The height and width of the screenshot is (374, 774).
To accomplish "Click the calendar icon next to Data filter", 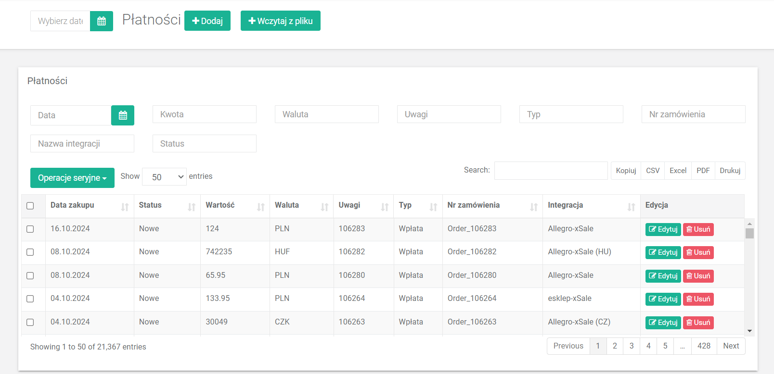I will [x=123, y=115].
